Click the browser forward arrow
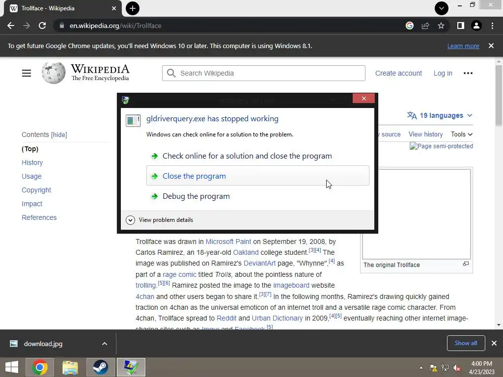Image resolution: width=503 pixels, height=377 pixels. pyautogui.click(x=27, y=26)
